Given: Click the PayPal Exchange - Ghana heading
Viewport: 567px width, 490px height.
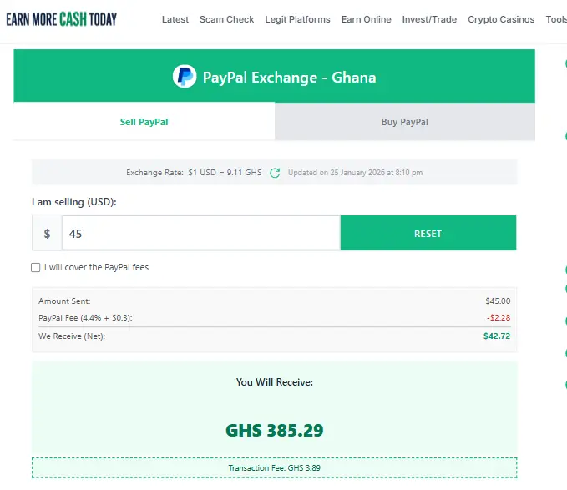Looking at the screenshot, I should coord(289,78).
